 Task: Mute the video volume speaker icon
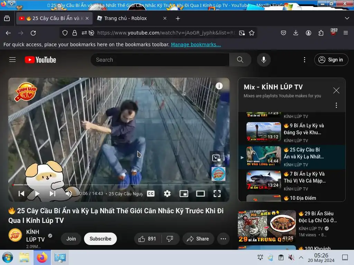tap(69, 194)
